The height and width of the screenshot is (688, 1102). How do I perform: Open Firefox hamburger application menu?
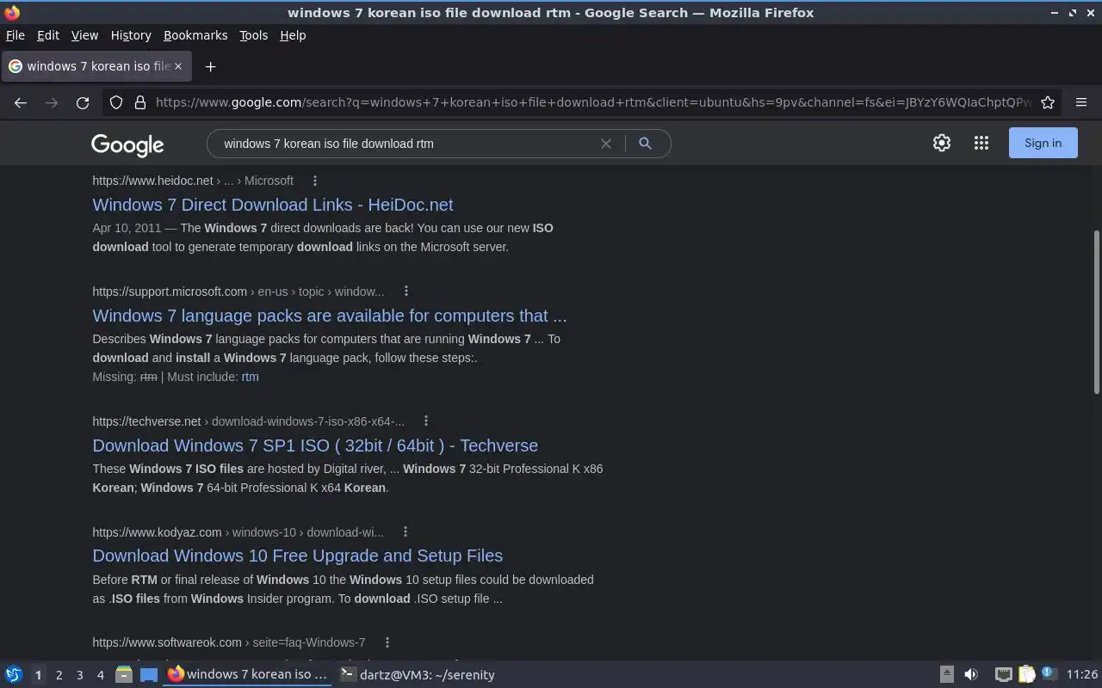[x=1081, y=102]
